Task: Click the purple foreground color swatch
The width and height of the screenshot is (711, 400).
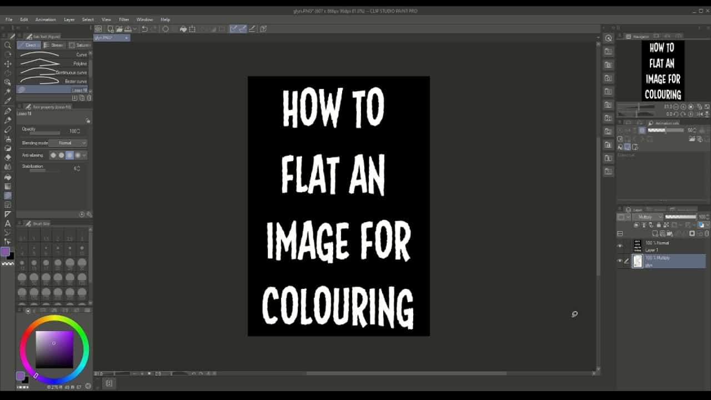Action: pos(5,252)
